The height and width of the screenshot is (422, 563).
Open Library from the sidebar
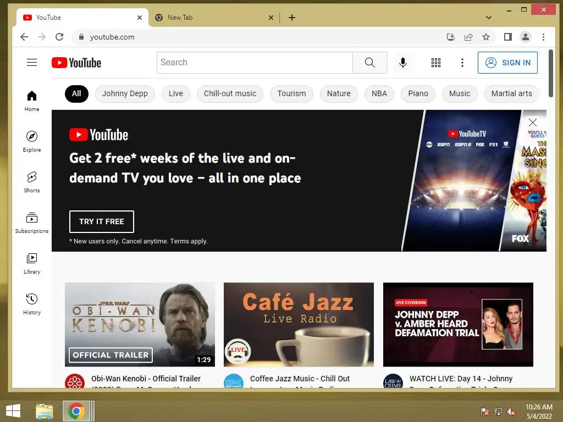32,263
